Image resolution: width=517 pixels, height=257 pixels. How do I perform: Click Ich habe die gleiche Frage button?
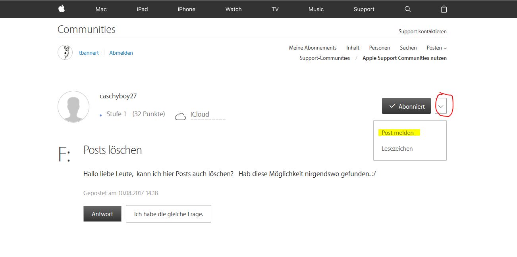(x=168, y=214)
